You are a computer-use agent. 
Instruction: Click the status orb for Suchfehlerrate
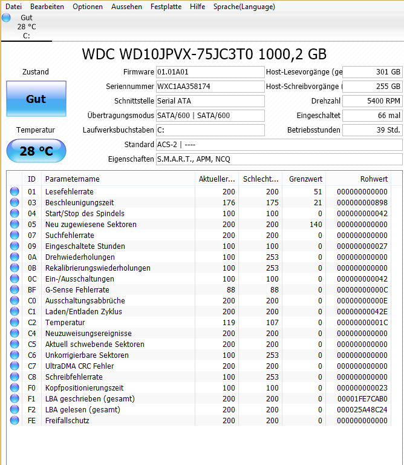(x=15, y=235)
